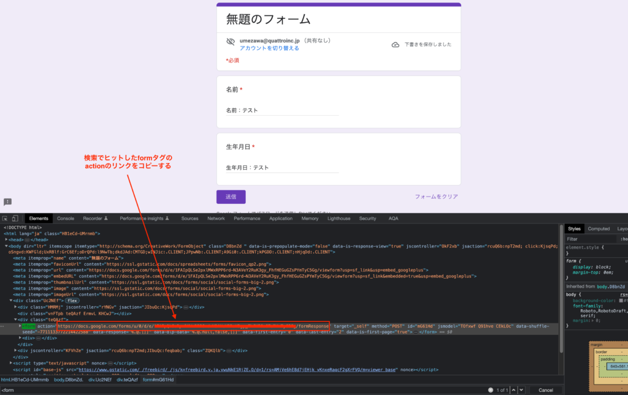Click the 無題のフォーム title text
The width and height of the screenshot is (628, 395).
pyautogui.click(x=269, y=19)
